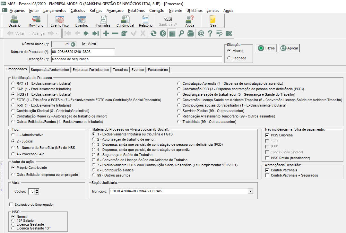The width and height of the screenshot is (346, 233).
Task: Select 13º Salário INSS option
Action: [x=13, y=220]
